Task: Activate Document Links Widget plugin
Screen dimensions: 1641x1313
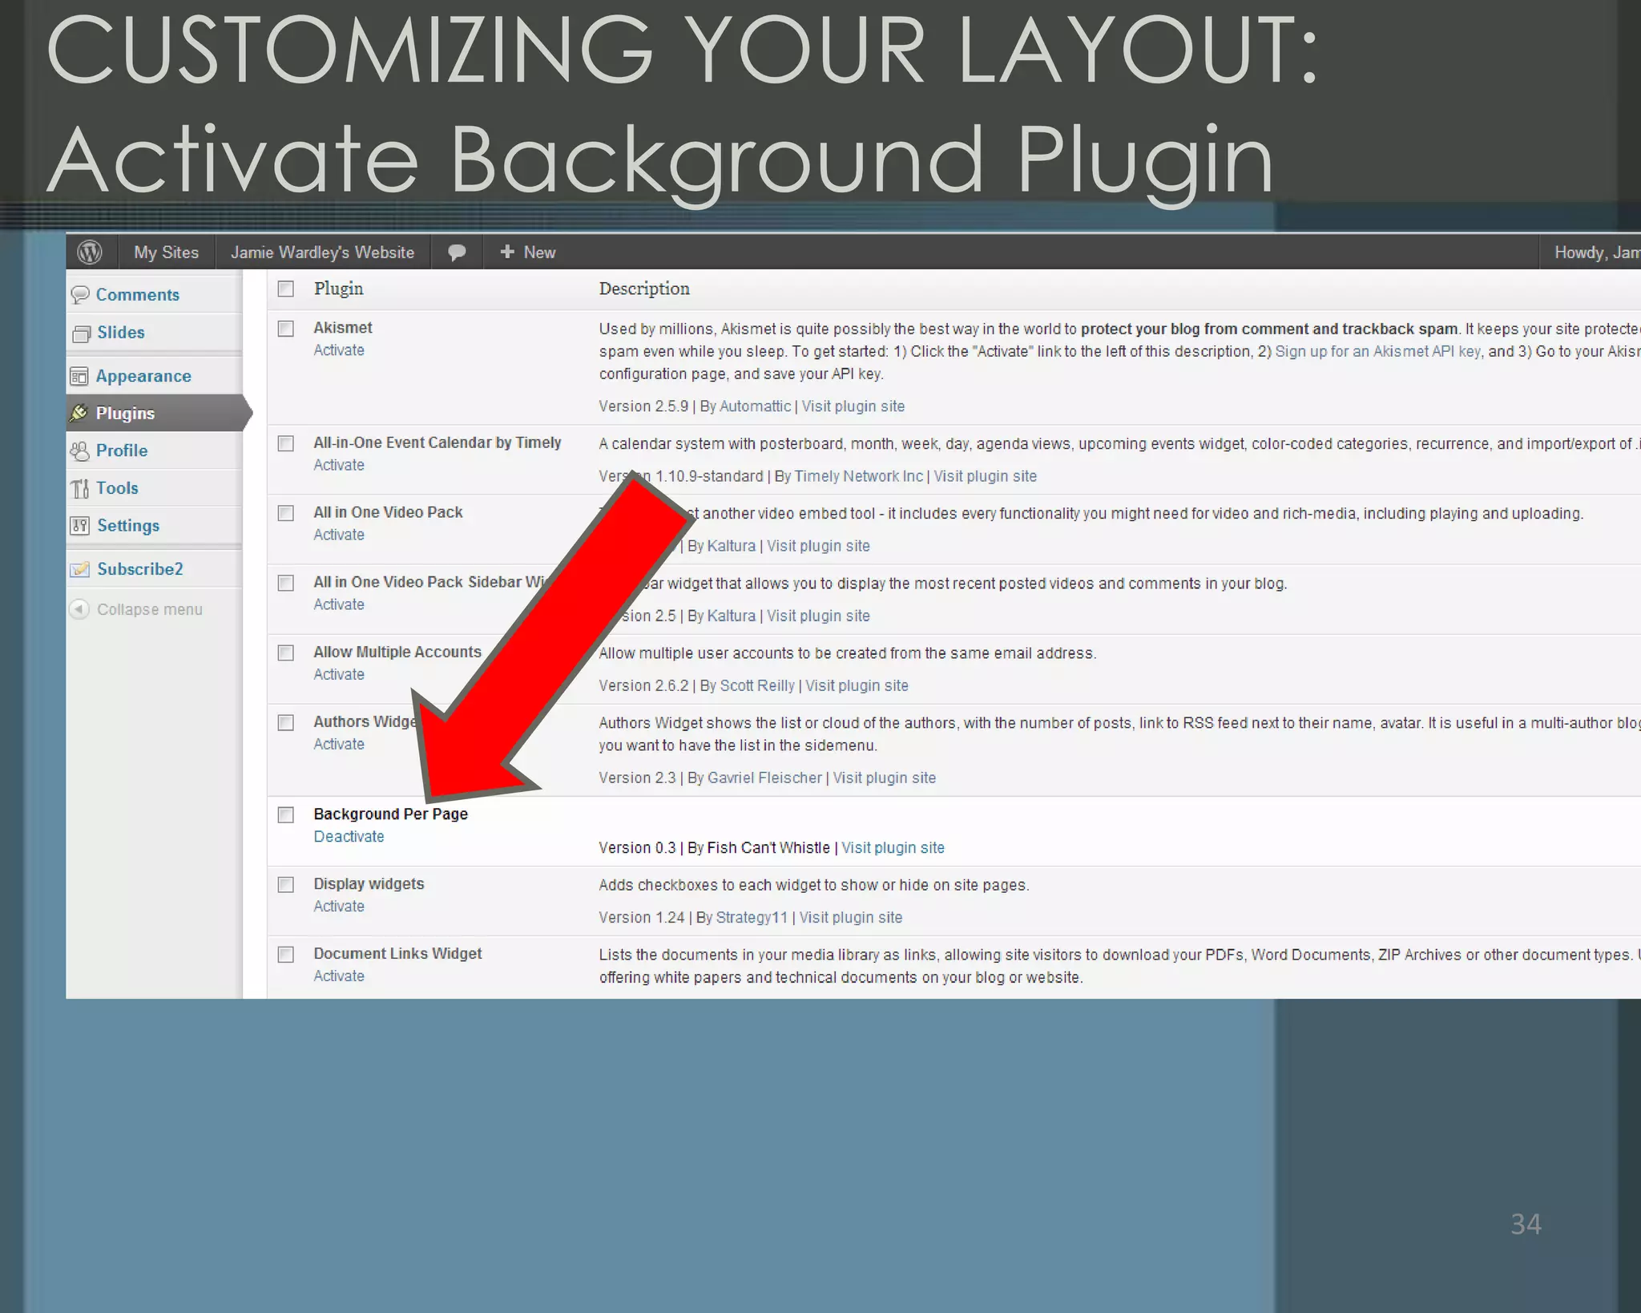Action: [x=339, y=976]
